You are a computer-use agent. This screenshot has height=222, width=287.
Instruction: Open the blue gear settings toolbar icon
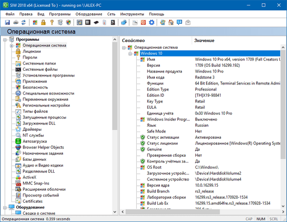tap(152, 22)
